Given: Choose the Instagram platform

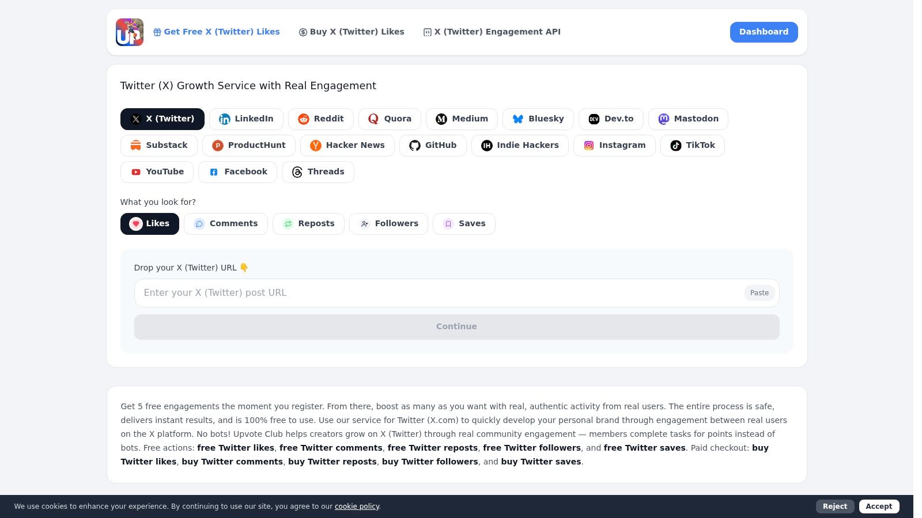Looking at the screenshot, I should coord(614,146).
